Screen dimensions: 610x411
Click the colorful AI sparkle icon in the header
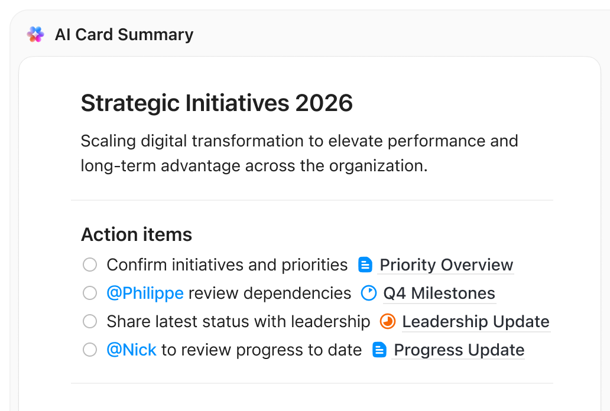[35, 34]
